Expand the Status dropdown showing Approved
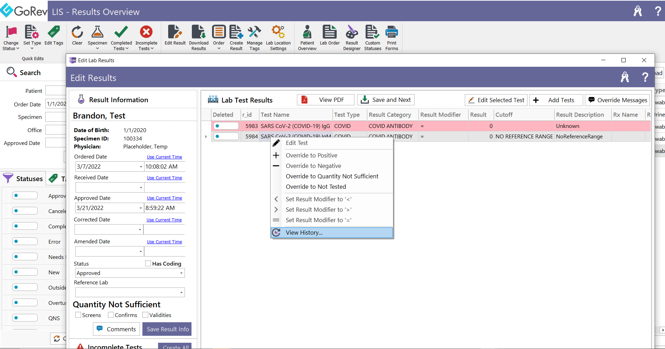This screenshot has width=665, height=349. pyautogui.click(x=181, y=273)
